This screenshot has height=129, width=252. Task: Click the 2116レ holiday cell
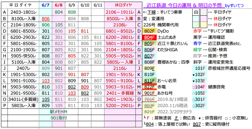tap(120, 69)
